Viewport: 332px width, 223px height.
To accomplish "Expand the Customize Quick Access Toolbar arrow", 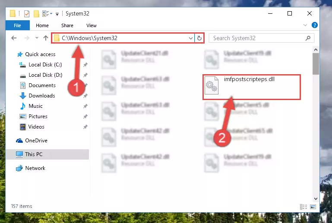I will click(x=57, y=14).
